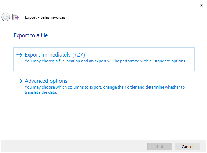Click the description about choosing a file location

105,61
